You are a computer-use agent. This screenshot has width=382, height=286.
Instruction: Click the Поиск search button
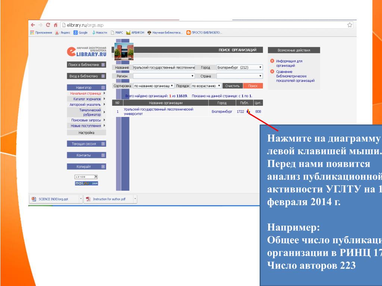point(253,86)
